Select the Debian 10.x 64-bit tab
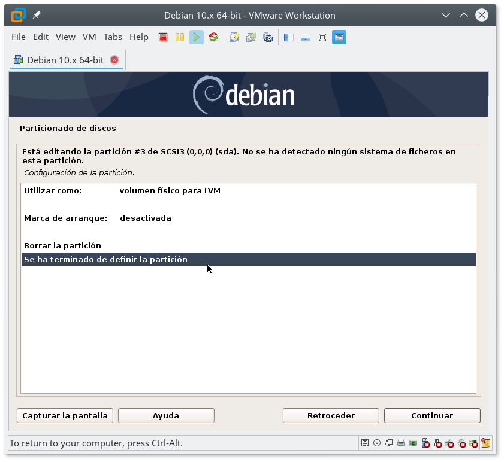The image size is (504, 462). 65,60
